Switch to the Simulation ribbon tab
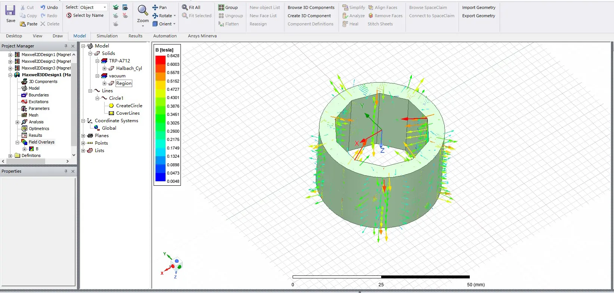 coord(107,36)
